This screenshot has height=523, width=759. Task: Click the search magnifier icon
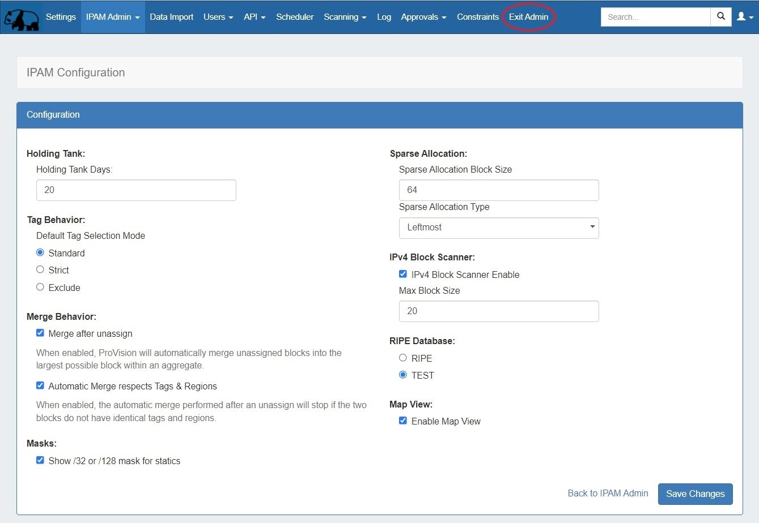click(x=720, y=17)
